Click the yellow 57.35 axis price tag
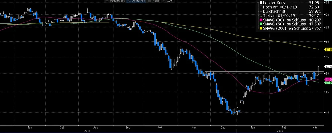Viewport: 332px width, 133px height. tap(328, 50)
